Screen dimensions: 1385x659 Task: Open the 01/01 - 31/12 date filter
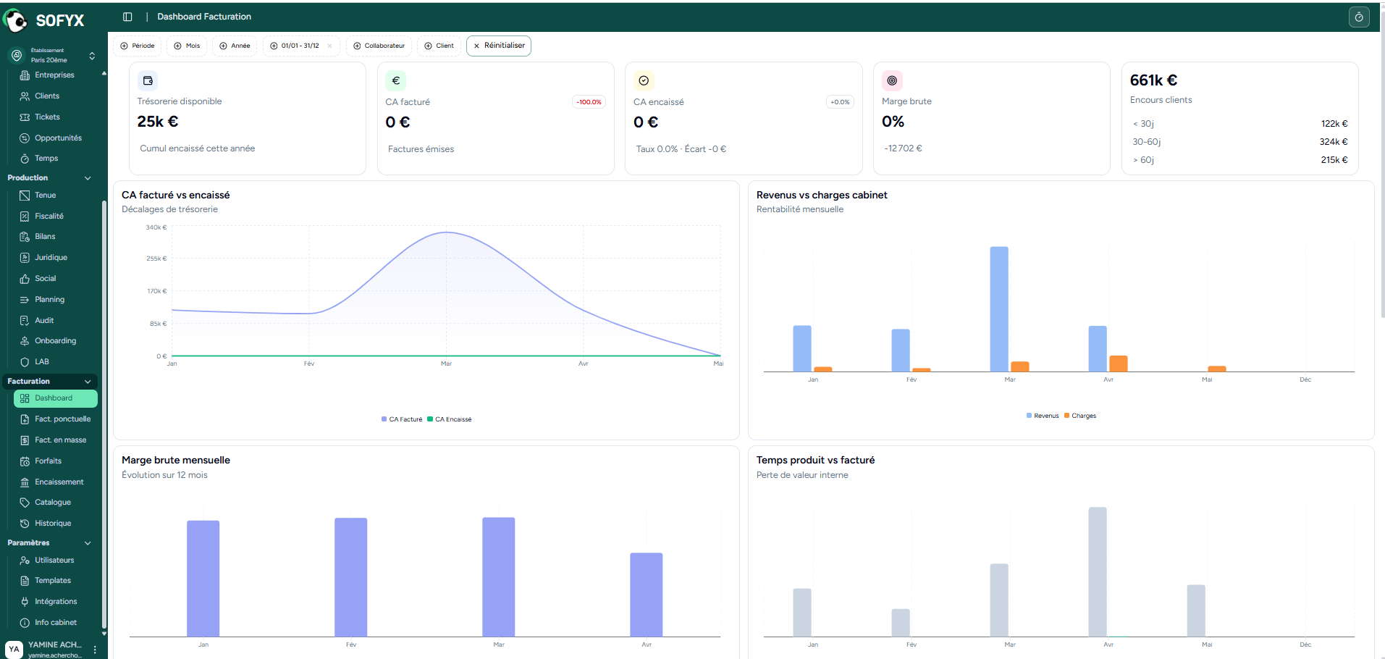pyautogui.click(x=295, y=46)
